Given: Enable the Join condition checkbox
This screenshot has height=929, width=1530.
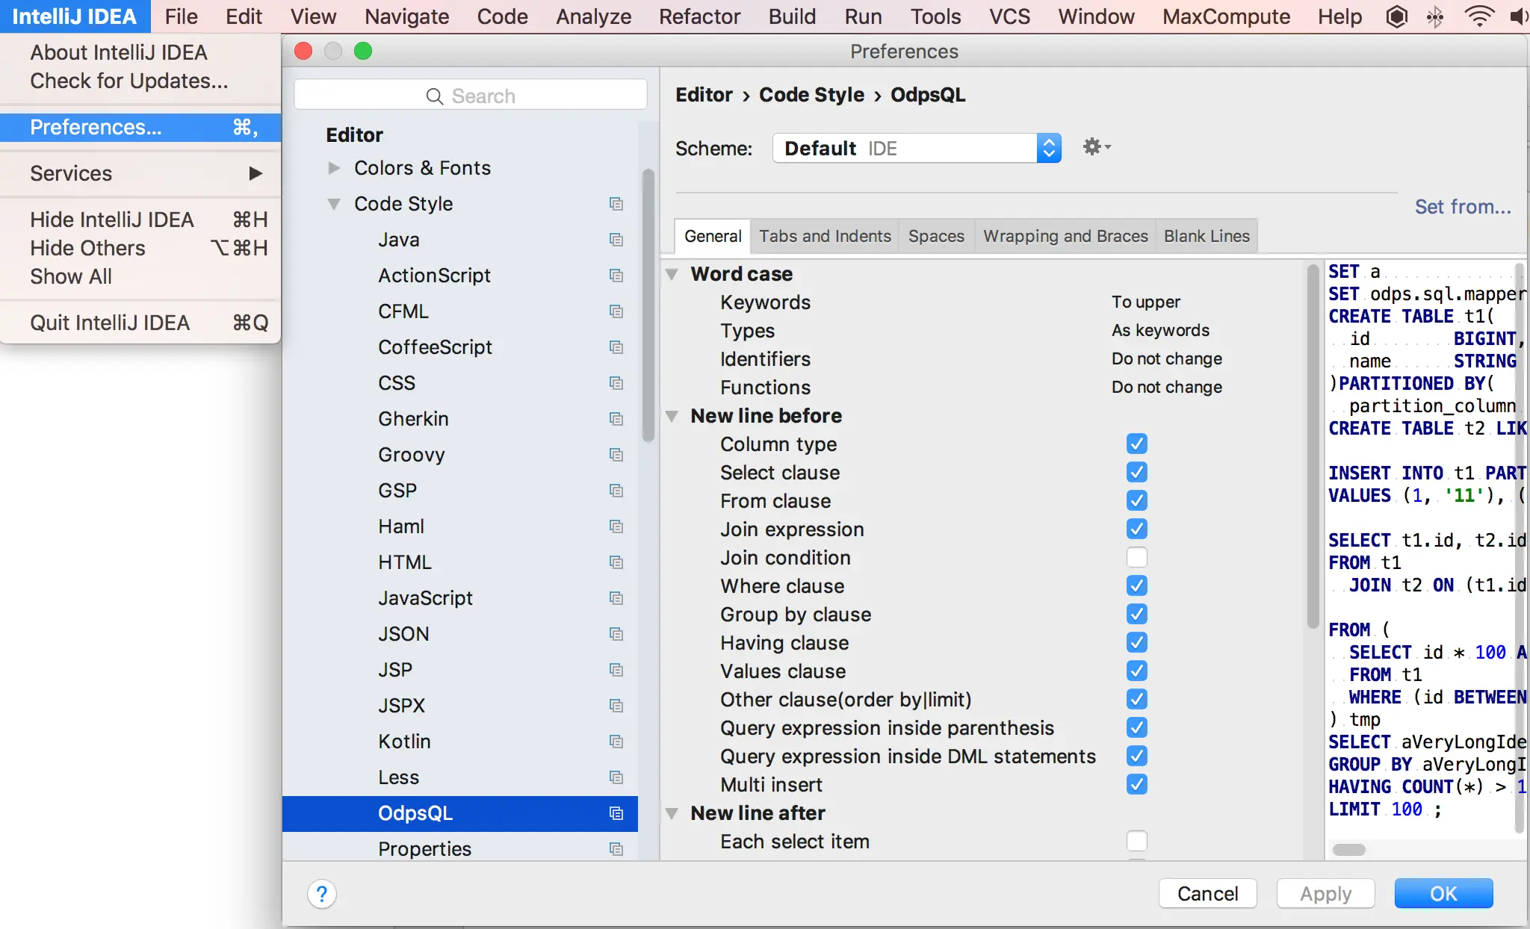Looking at the screenshot, I should coord(1136,557).
